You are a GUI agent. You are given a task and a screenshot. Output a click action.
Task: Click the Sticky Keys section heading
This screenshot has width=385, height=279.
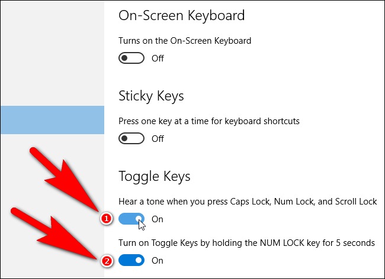click(x=151, y=96)
